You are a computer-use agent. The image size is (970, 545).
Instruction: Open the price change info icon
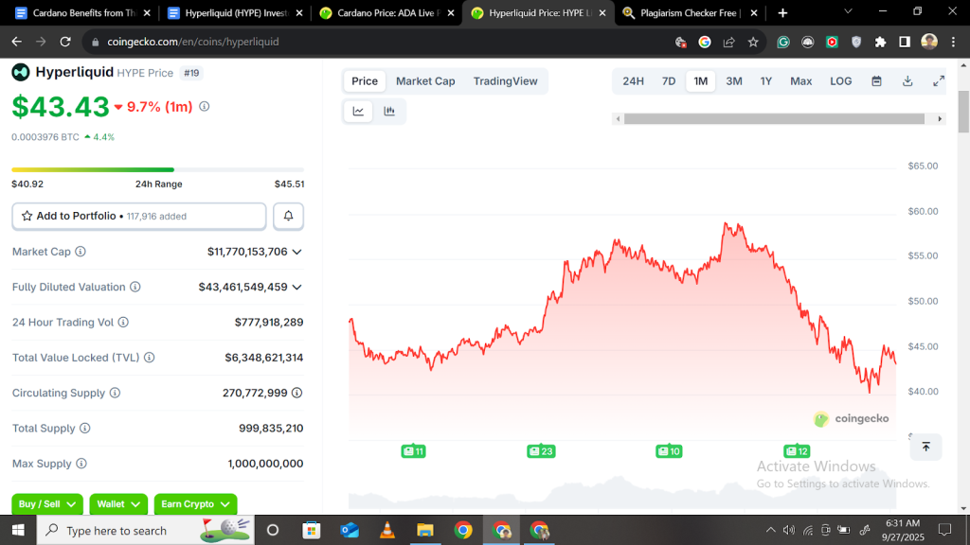tap(205, 106)
